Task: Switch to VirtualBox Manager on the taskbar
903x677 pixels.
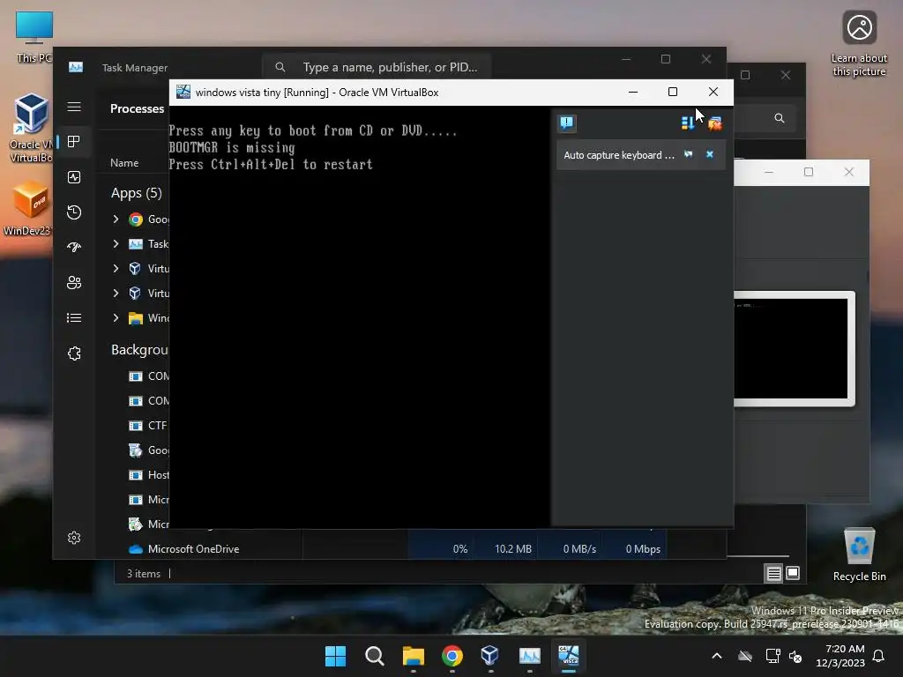Action: (x=490, y=656)
